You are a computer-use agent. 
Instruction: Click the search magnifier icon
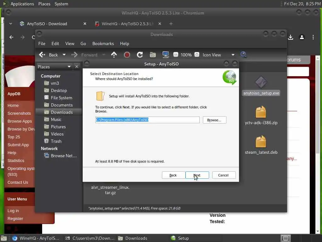[x=244, y=55]
